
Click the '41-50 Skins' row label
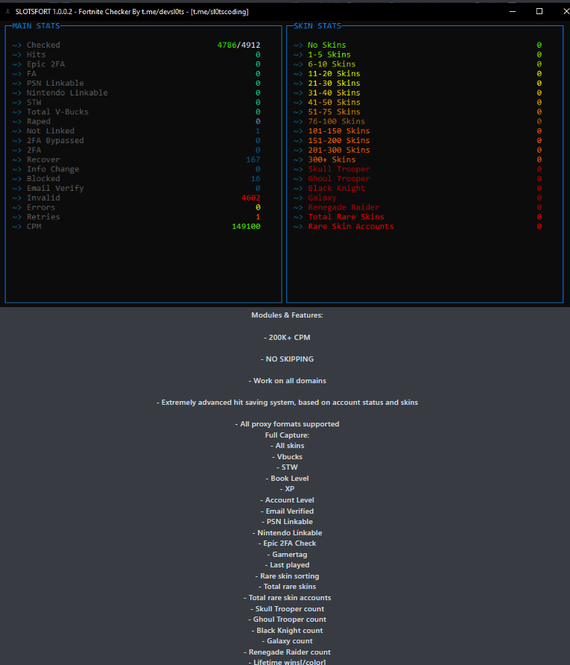(334, 102)
